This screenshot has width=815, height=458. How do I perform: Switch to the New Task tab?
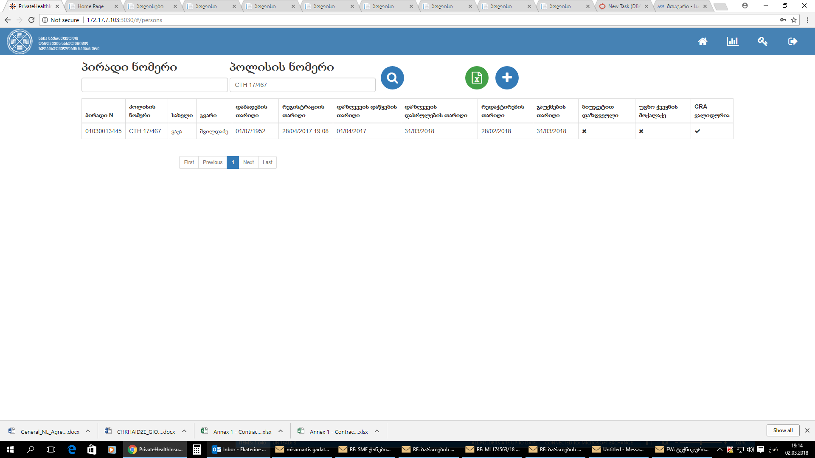pos(623,6)
